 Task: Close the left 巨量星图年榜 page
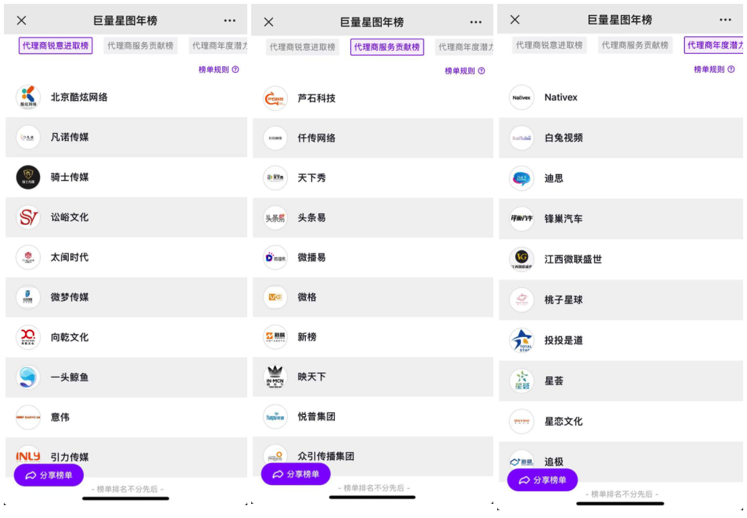click(21, 21)
